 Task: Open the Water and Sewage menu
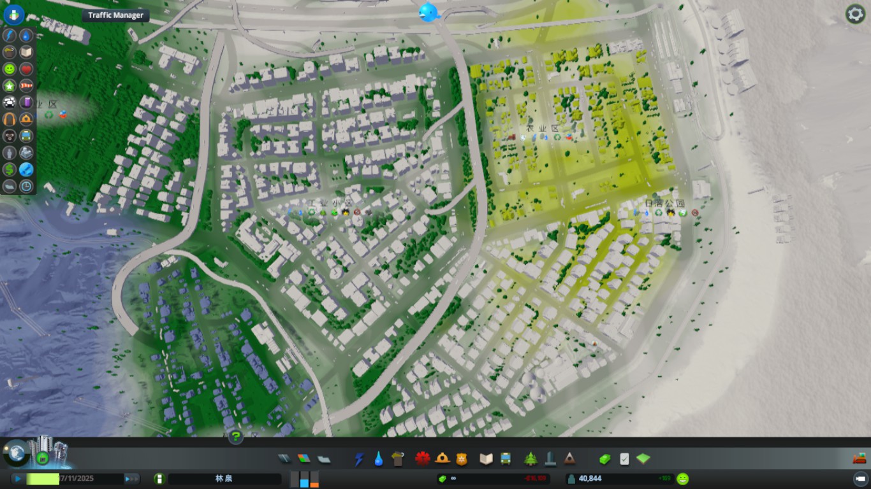pos(379,458)
